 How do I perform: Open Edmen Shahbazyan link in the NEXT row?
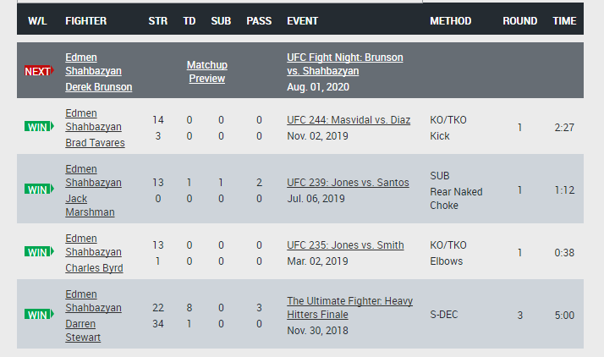tap(93, 64)
